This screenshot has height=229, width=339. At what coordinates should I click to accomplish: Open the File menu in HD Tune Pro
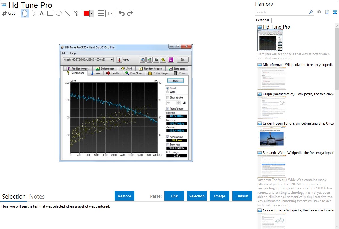tap(64, 53)
